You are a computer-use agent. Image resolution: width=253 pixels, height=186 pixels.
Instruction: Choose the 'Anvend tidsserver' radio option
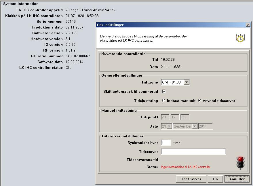(200, 101)
